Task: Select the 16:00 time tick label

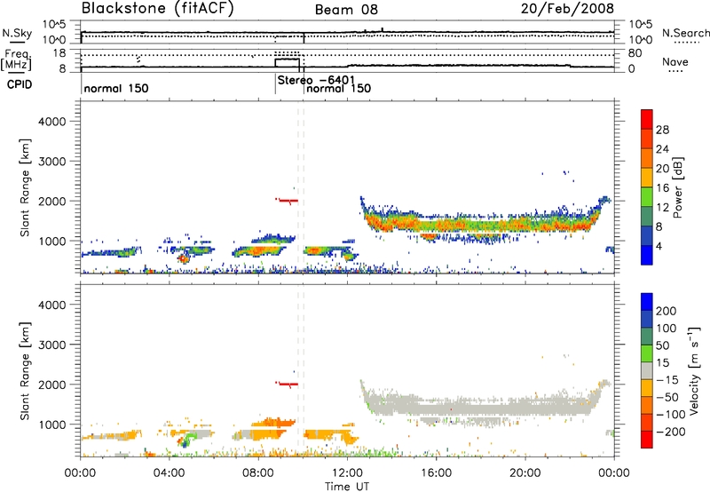Action: coord(436,473)
